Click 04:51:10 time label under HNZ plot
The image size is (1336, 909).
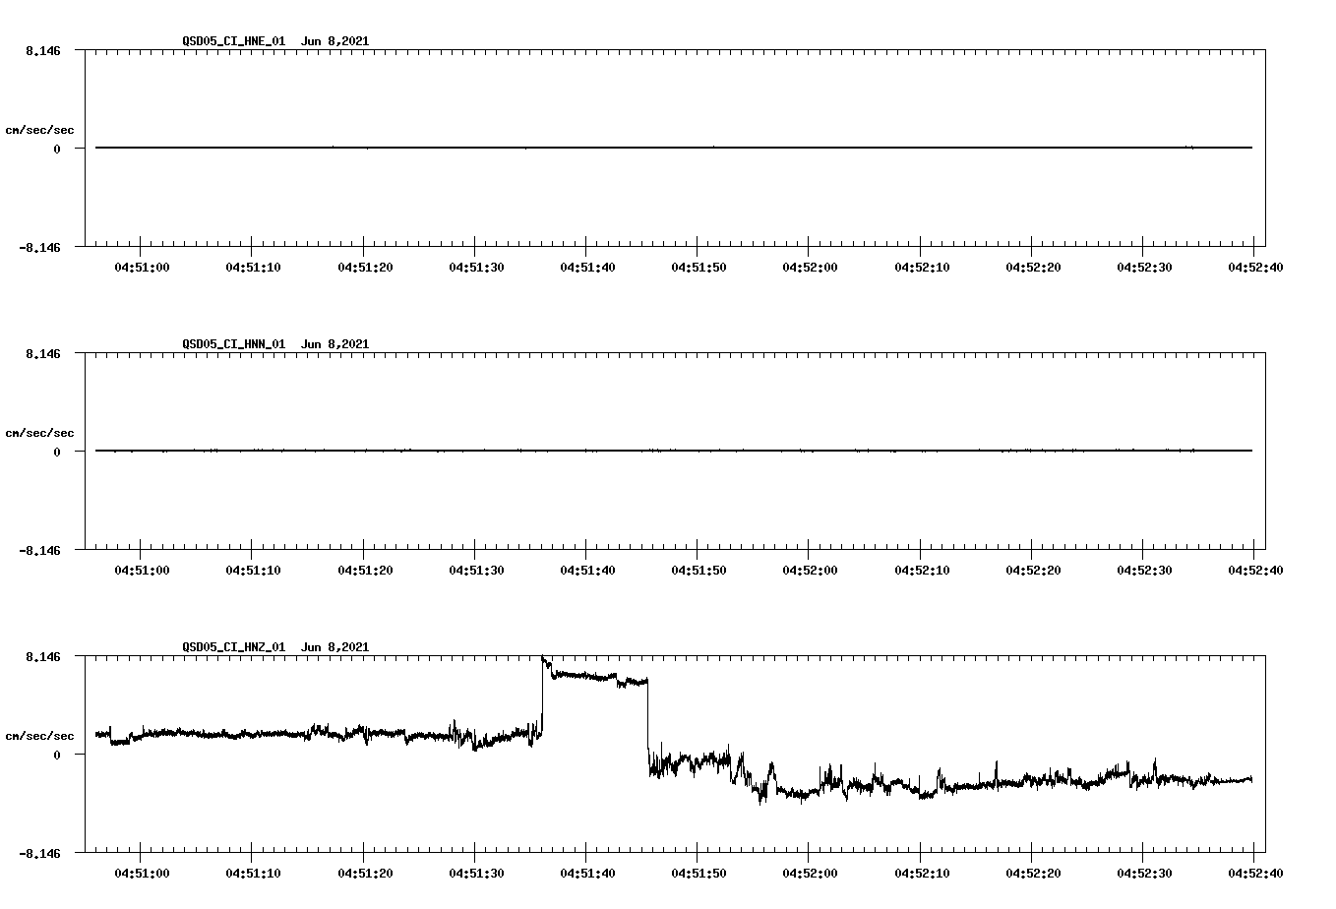[x=253, y=873]
